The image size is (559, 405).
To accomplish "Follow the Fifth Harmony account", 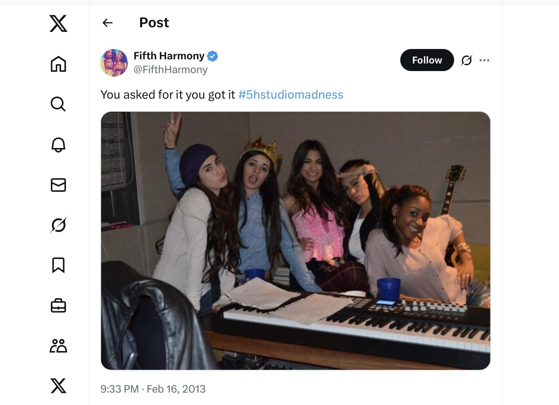I will 427,60.
